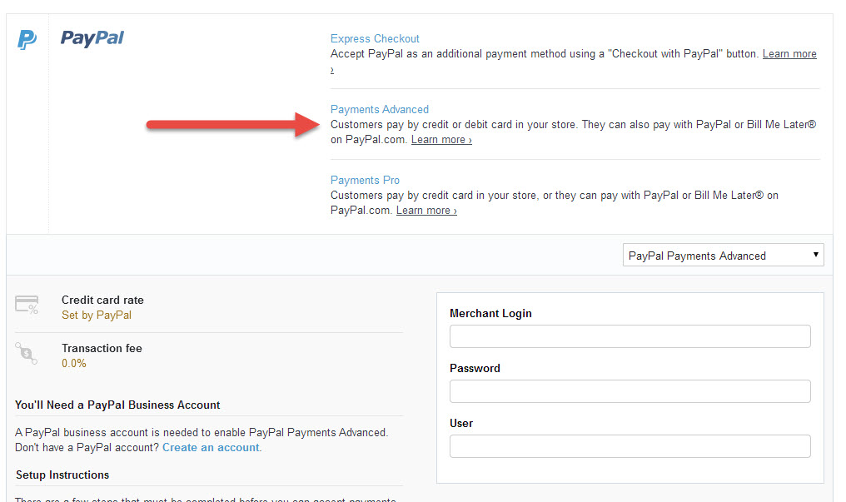The image size is (846, 502).
Task: Focus the Merchant Login input field
Action: click(630, 336)
